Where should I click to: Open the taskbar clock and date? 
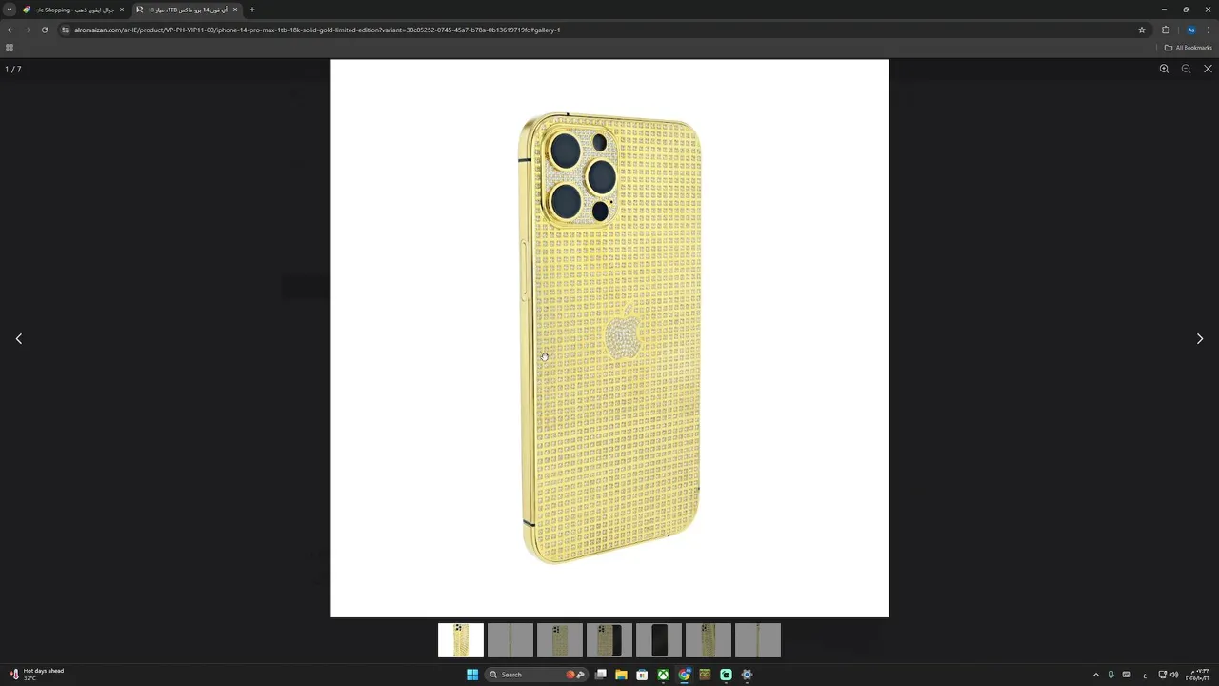[1197, 675]
